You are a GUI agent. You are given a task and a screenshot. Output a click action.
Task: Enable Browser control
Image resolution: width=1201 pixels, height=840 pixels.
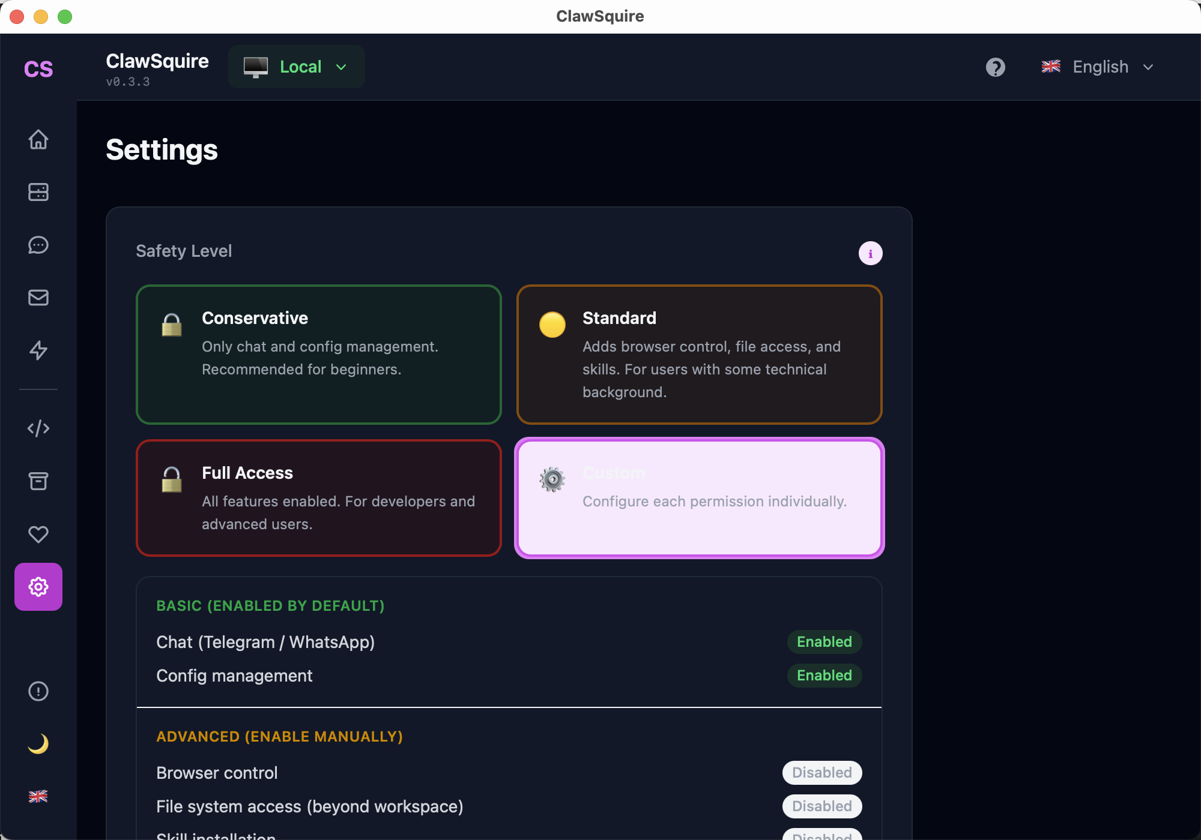(821, 773)
